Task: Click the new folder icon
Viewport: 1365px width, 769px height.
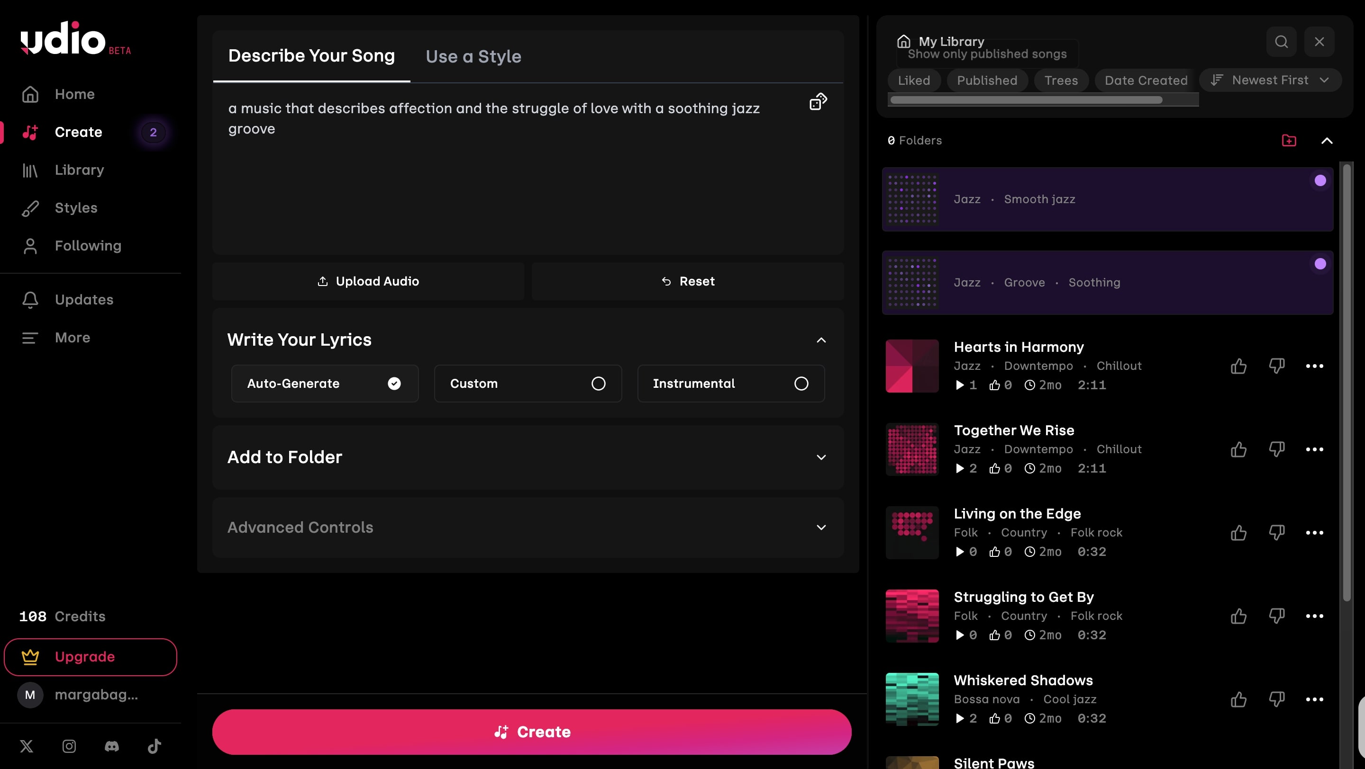Action: coord(1289,140)
